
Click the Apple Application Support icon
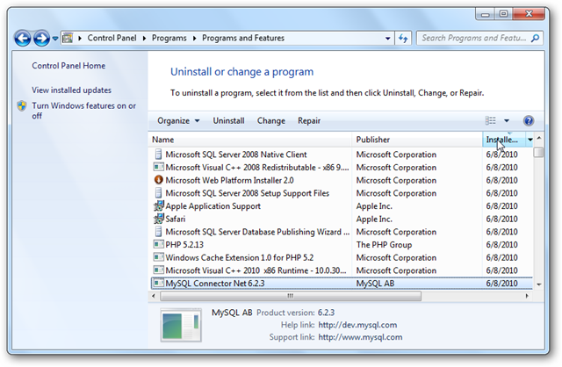tap(158, 206)
